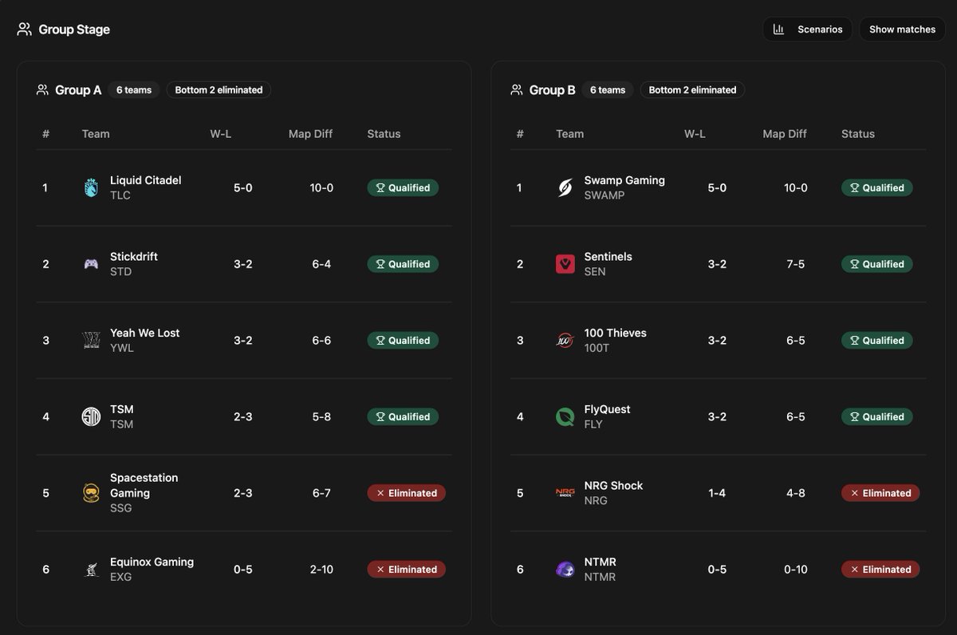
Task: Click the Yeah We Lost logo
Action: click(x=91, y=341)
